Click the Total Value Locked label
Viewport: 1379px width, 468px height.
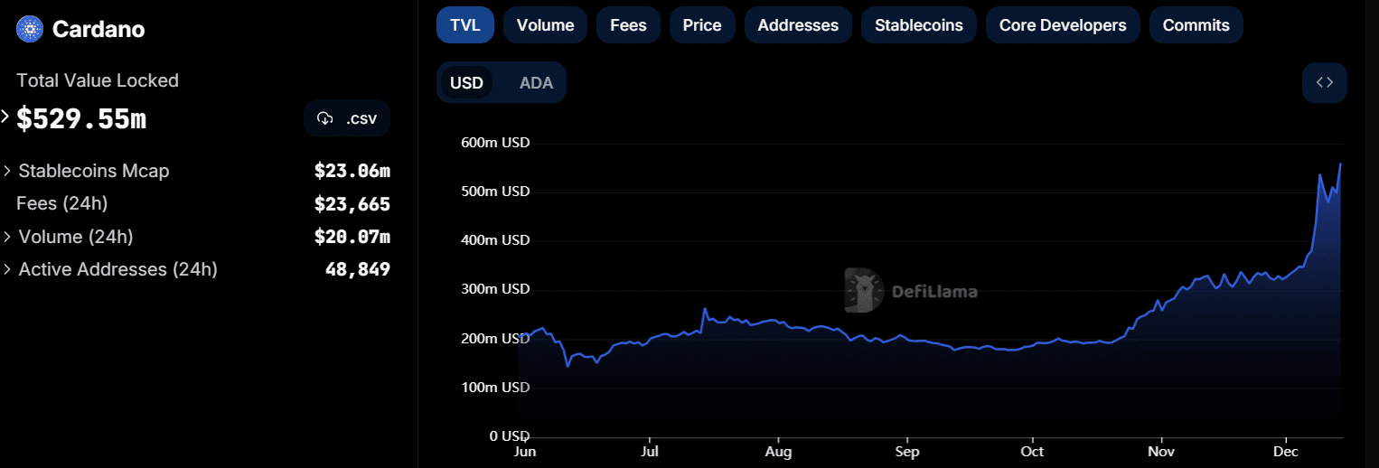(x=98, y=80)
